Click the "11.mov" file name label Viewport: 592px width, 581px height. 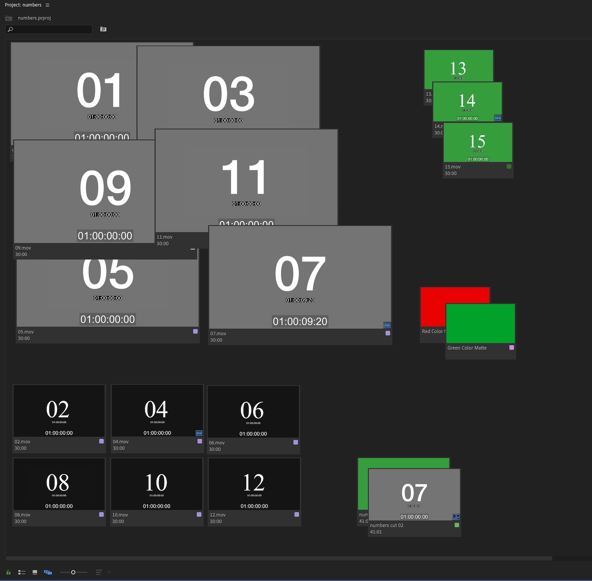(165, 237)
